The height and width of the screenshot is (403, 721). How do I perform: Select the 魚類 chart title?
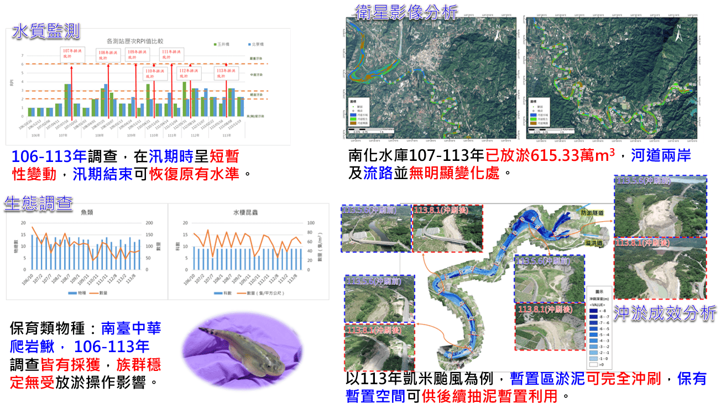87,212
